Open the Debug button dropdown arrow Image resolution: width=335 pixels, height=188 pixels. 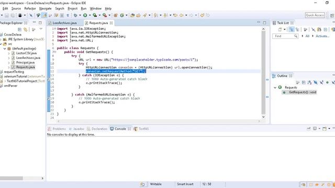pyautogui.click(x=80, y=15)
